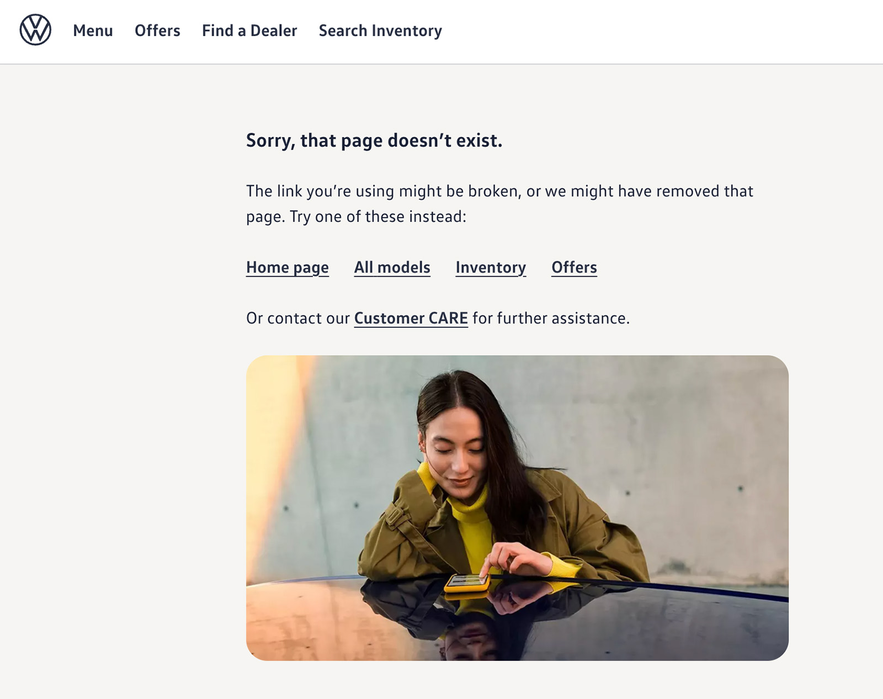Go to Search Inventory in the header

point(380,31)
